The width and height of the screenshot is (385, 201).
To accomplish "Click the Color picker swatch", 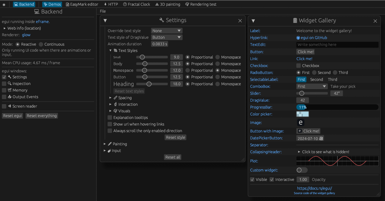I will [302, 114].
